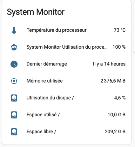Click the System Monitor card title

[x=36, y=12]
